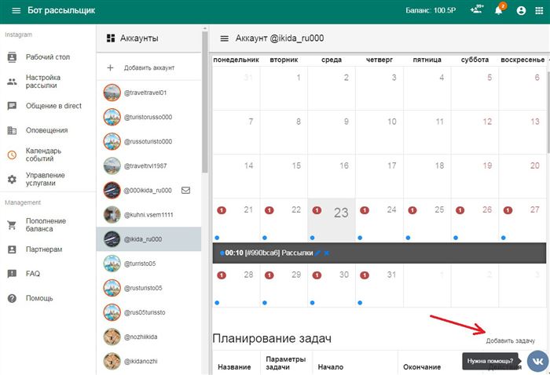Select account @rusturisto05

[x=148, y=288]
